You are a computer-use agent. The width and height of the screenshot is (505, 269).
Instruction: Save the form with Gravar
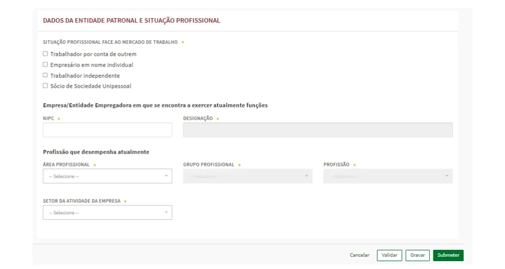point(417,255)
